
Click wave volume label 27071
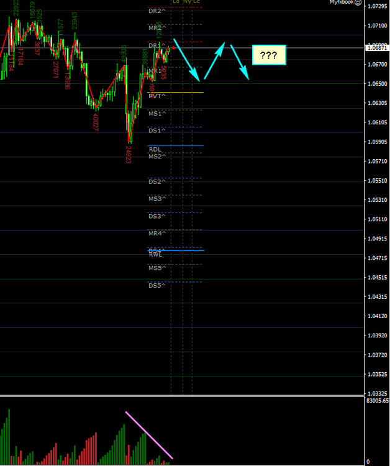click(56, 70)
